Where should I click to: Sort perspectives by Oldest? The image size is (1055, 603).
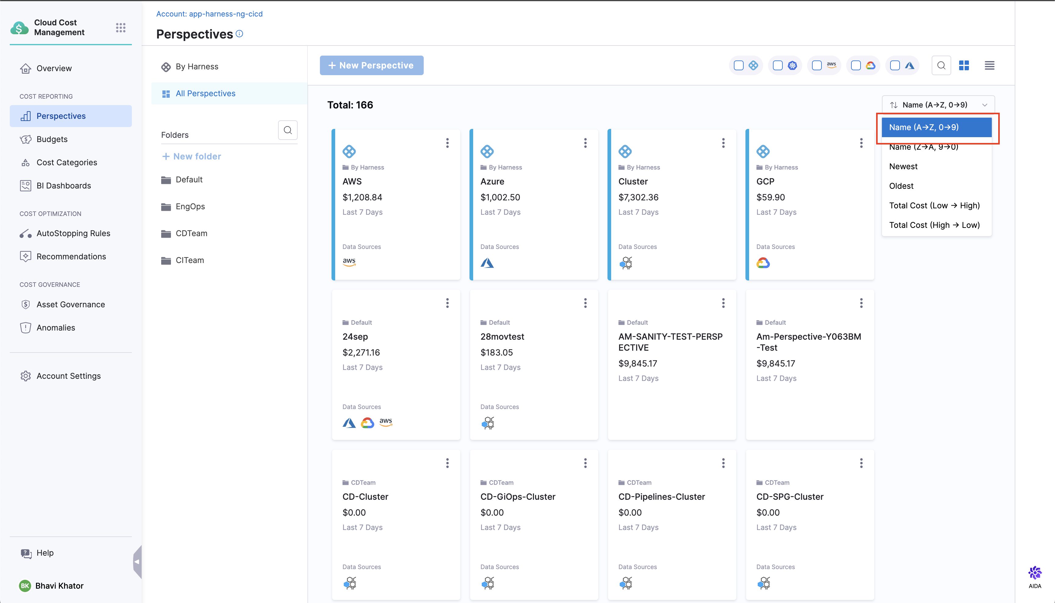(x=936, y=186)
